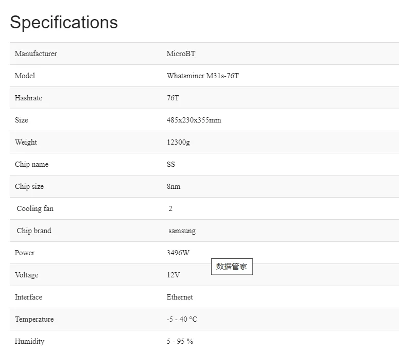The image size is (399, 352).
Task: Select the Chip name value SS
Action: click(x=171, y=164)
